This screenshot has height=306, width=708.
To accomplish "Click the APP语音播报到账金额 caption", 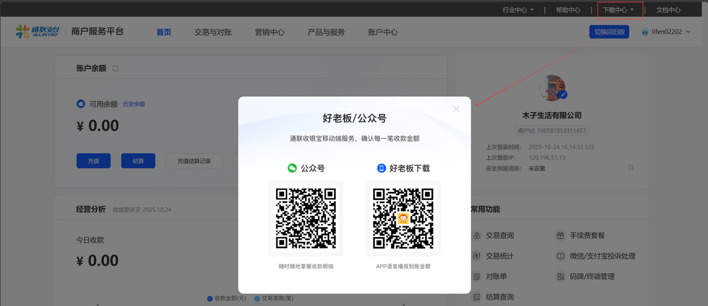I will [x=403, y=266].
